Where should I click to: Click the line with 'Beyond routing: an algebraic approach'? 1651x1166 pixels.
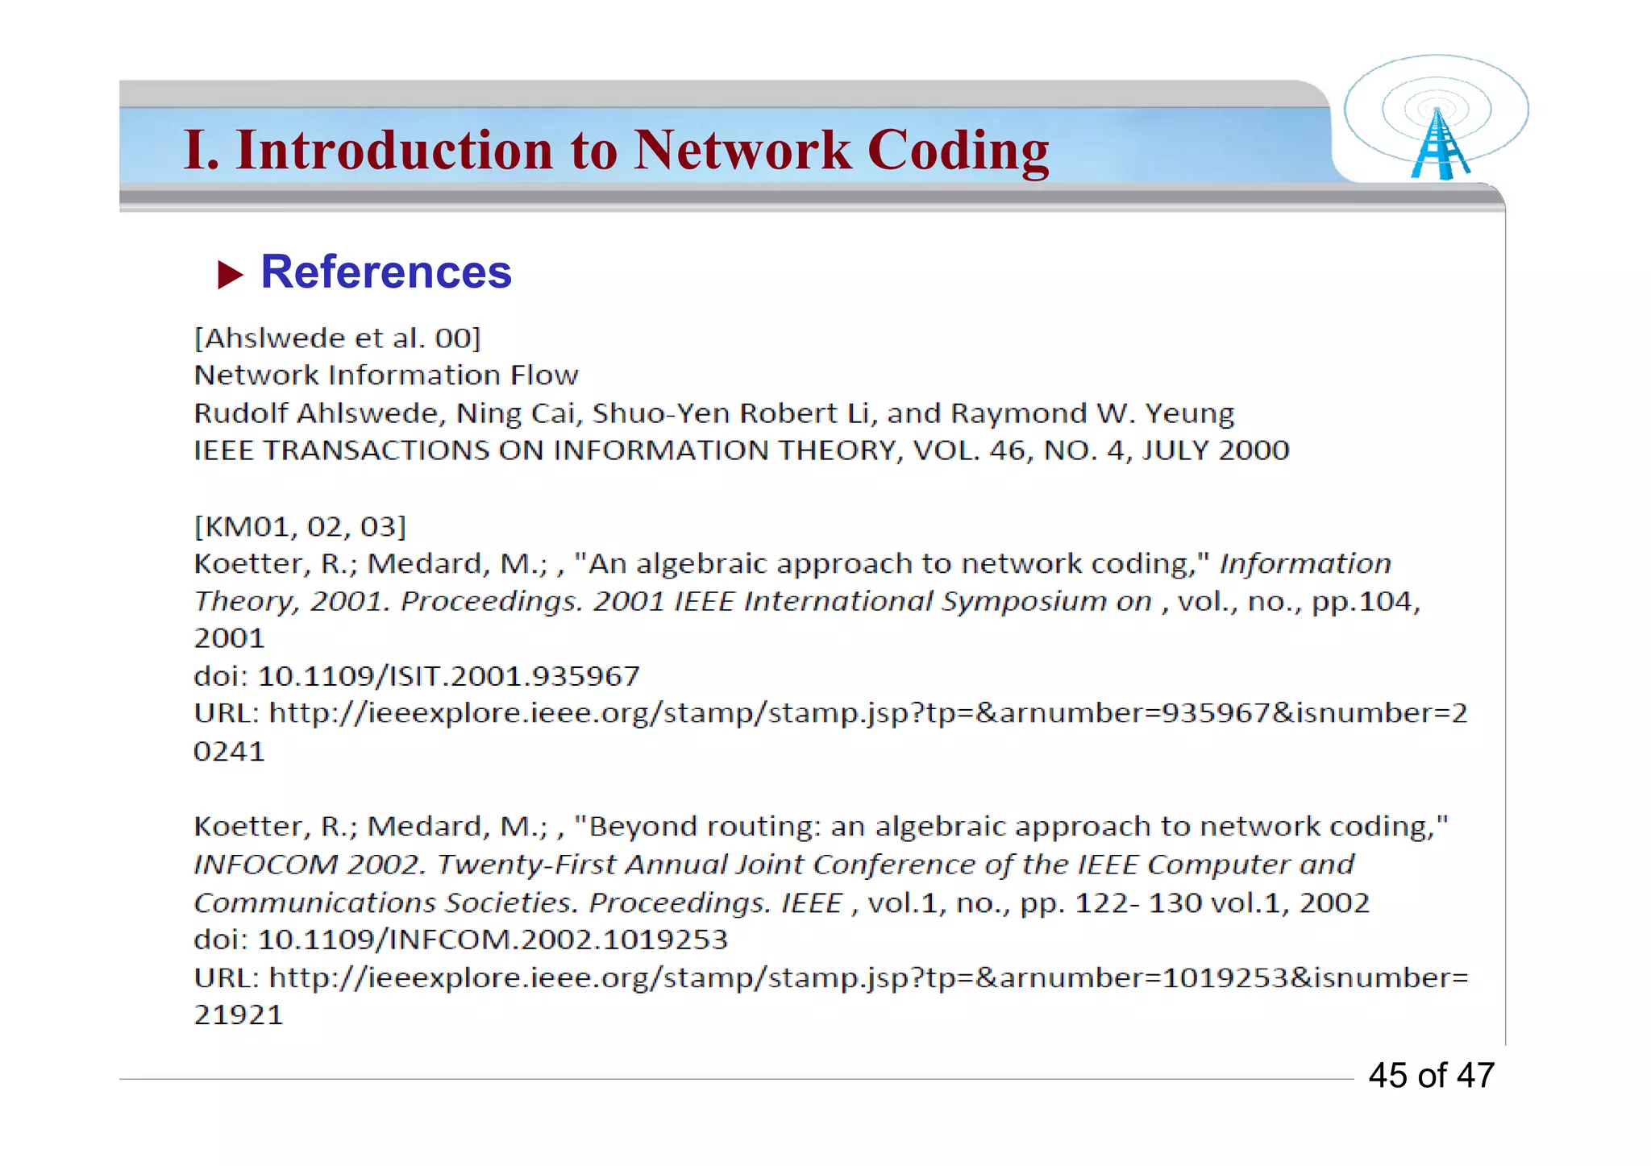(x=821, y=828)
